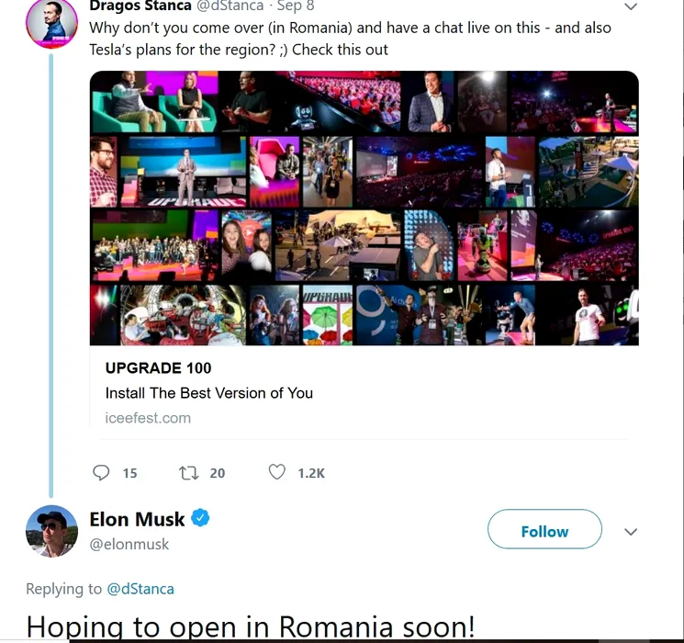Open the UPGRADE 100 card title

pos(158,368)
